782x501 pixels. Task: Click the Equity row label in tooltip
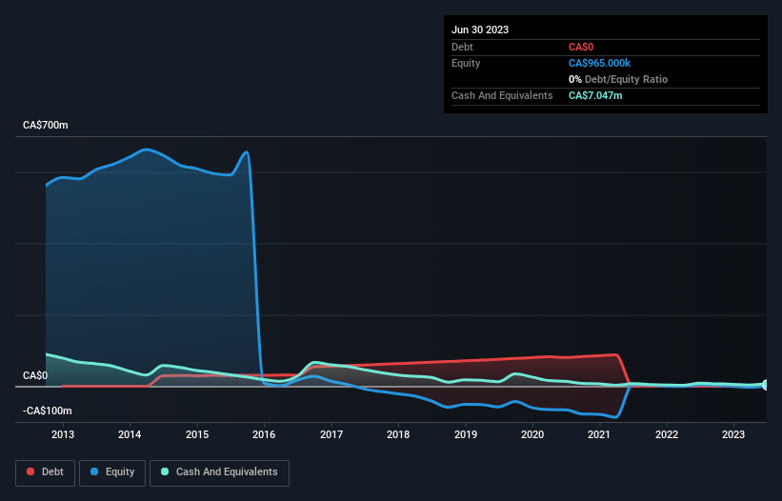click(466, 63)
